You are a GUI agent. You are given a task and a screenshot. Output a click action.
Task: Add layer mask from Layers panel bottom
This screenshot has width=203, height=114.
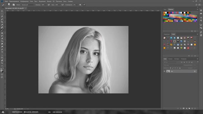point(184,108)
